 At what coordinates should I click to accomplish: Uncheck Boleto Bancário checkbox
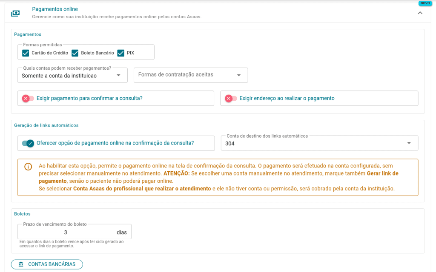[x=75, y=53]
